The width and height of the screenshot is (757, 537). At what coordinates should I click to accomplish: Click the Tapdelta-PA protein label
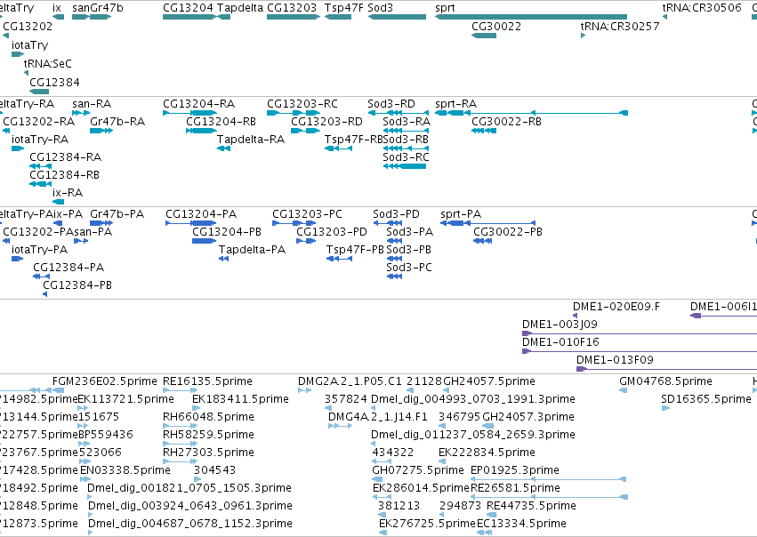252,250
